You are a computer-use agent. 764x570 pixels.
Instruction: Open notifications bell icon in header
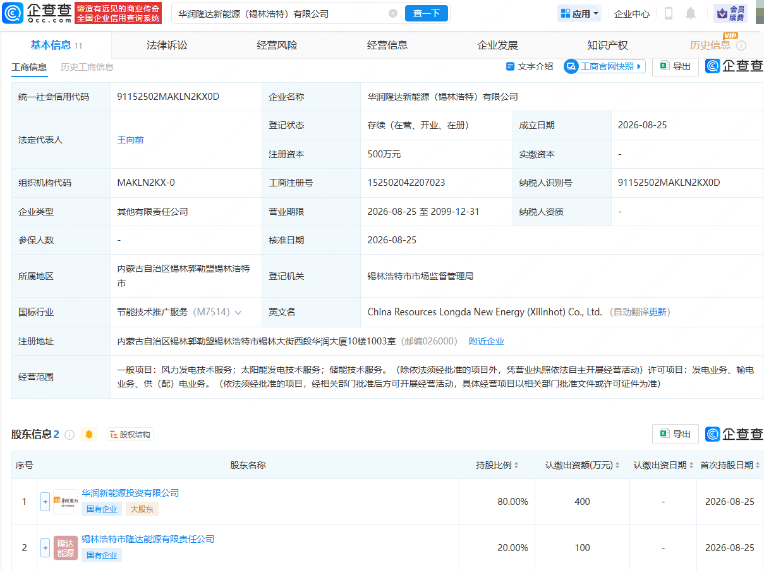[691, 13]
